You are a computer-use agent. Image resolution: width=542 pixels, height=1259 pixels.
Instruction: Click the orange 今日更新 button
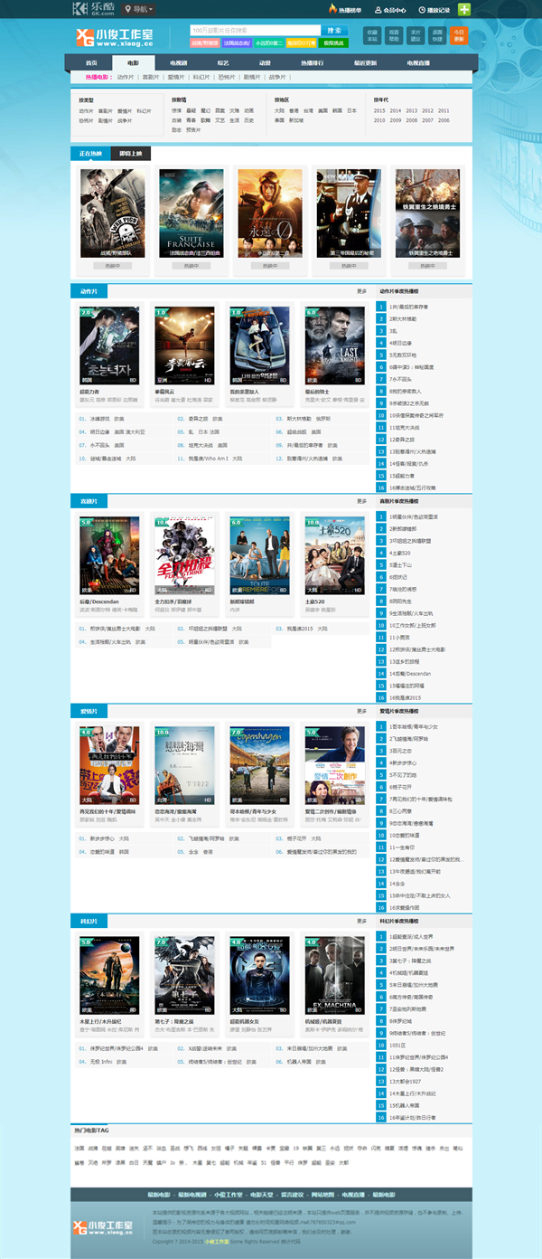459,36
